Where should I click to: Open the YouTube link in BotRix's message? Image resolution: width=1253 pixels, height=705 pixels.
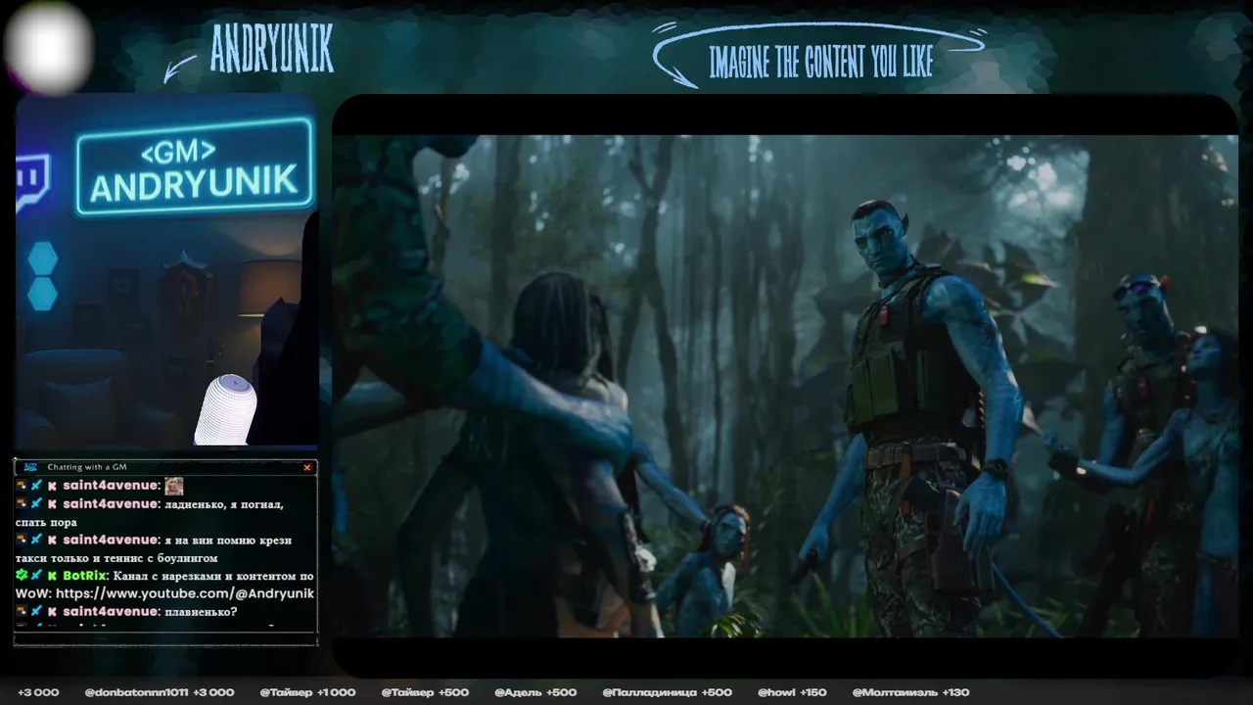pyautogui.click(x=185, y=593)
